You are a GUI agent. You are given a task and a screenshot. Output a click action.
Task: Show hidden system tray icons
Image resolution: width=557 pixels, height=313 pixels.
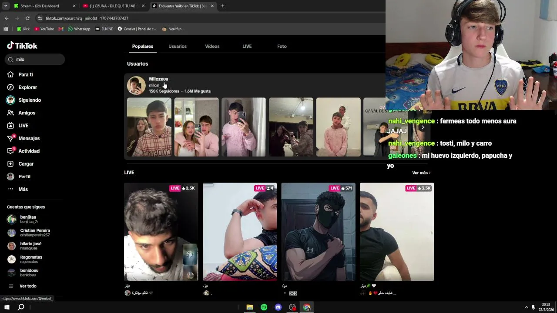click(x=526, y=307)
